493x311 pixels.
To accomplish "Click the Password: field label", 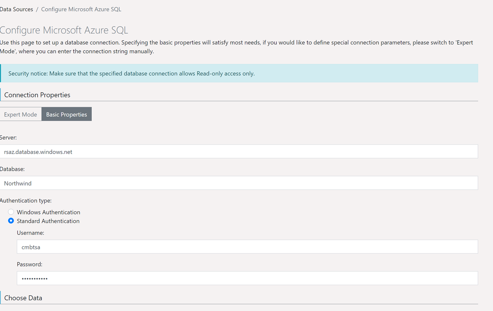I will tap(29, 264).
